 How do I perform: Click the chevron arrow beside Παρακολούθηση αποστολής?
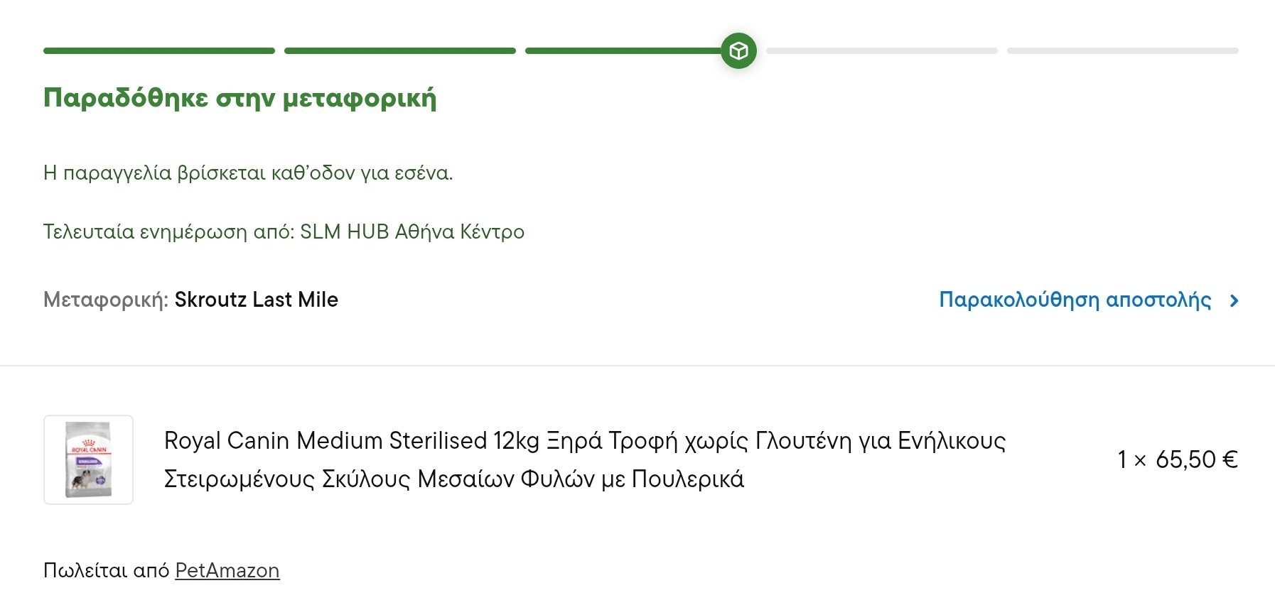(1234, 300)
